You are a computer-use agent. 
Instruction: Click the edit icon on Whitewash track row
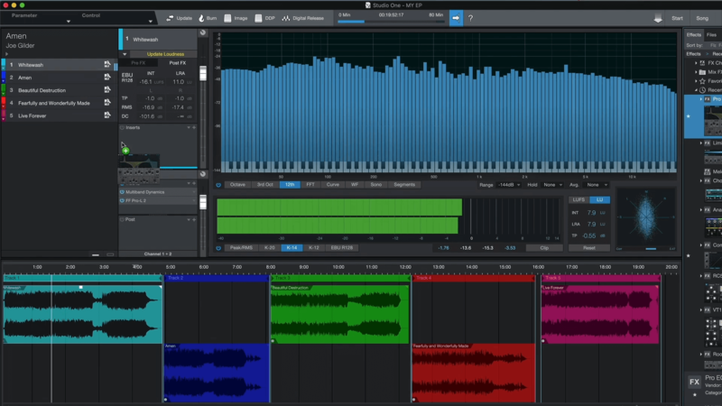pyautogui.click(x=107, y=65)
